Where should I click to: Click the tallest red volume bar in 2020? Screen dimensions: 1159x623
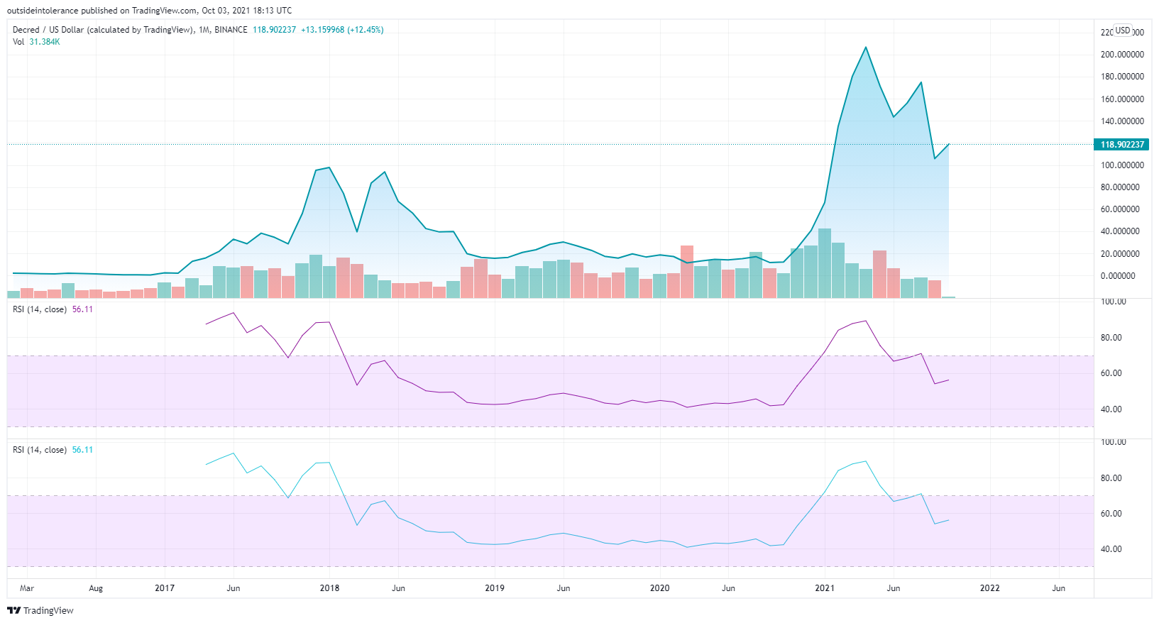[x=687, y=272]
